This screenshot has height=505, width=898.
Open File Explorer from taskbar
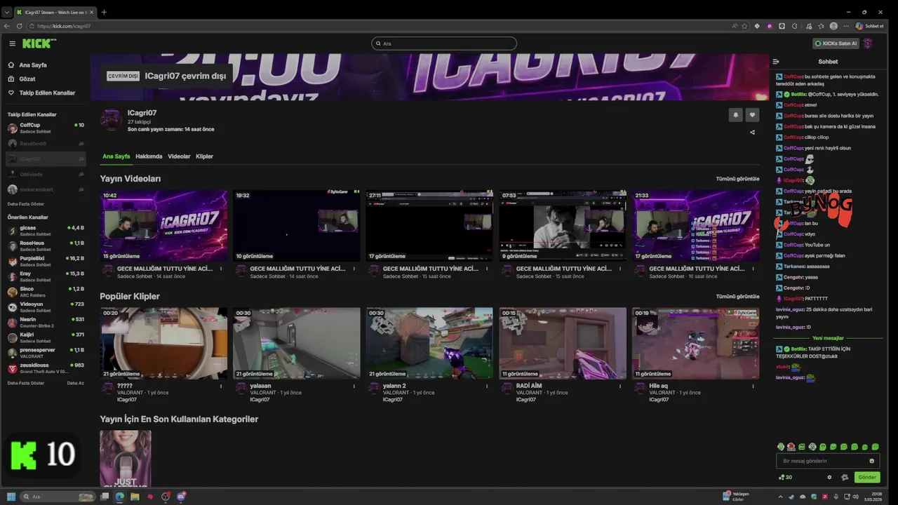point(135,497)
